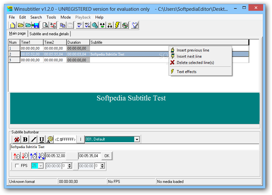Click the Duration column header
Viewport: 272px width, 195px height.
point(78,42)
